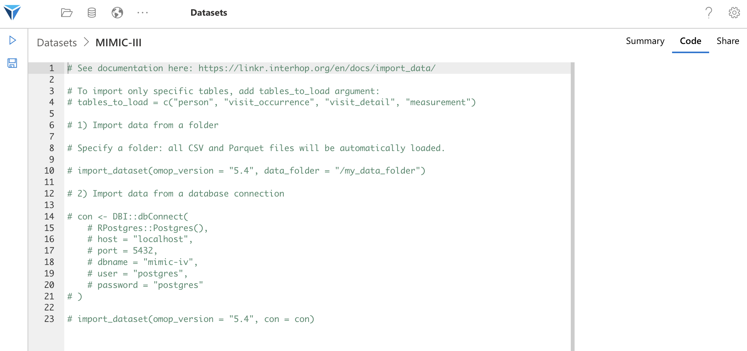Switch to the Summary tab
Screen dimensions: 747x351
(x=645, y=41)
